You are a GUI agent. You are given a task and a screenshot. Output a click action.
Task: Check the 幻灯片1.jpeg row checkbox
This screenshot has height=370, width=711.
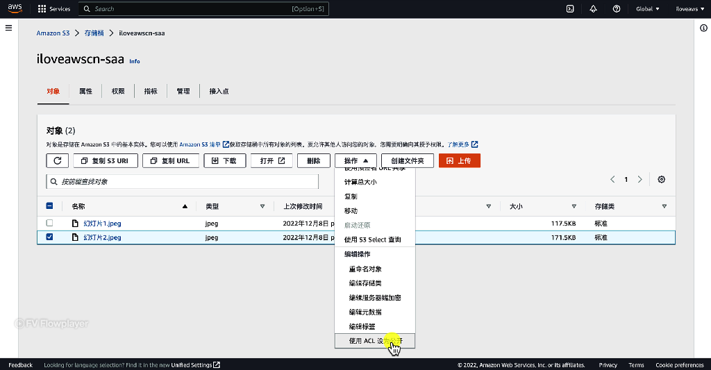pyautogui.click(x=49, y=223)
